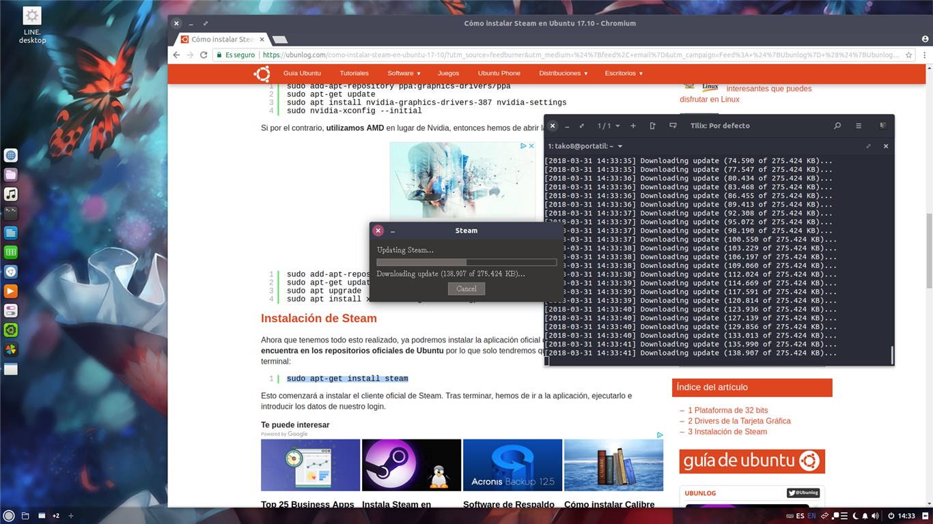Open the guía de ubuntu banner
The image size is (933, 524).
752,461
